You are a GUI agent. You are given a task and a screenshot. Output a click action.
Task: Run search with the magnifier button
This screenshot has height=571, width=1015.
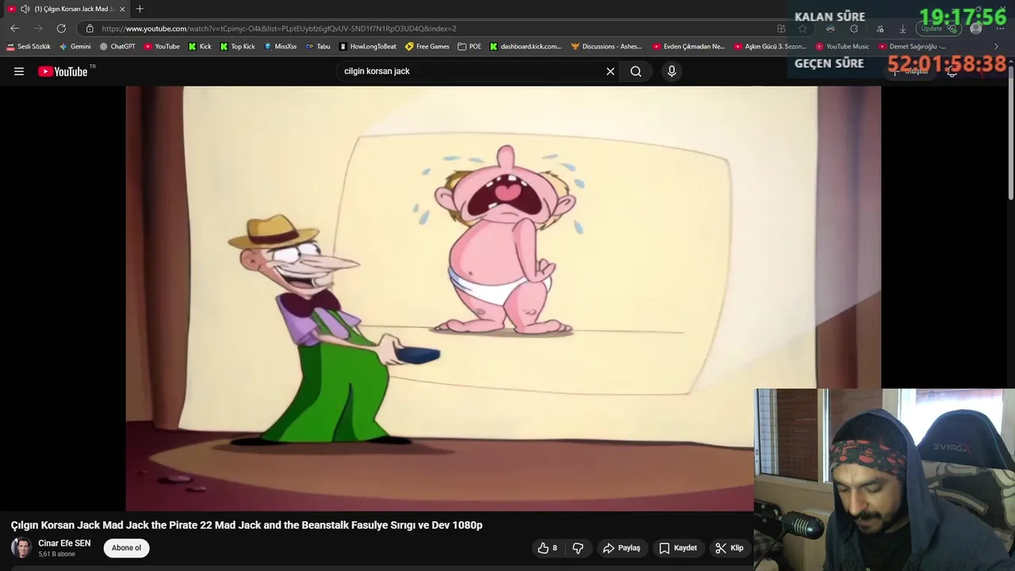[636, 71]
